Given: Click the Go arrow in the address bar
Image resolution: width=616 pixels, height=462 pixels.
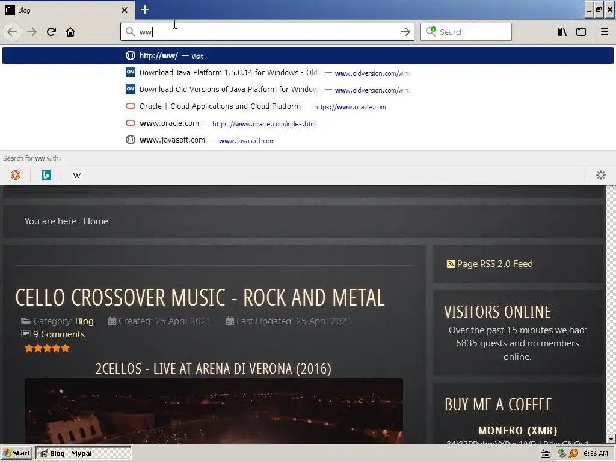Looking at the screenshot, I should tap(405, 32).
